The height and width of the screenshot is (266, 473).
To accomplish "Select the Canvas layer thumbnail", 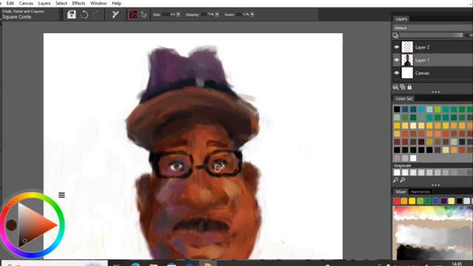I will pos(407,73).
